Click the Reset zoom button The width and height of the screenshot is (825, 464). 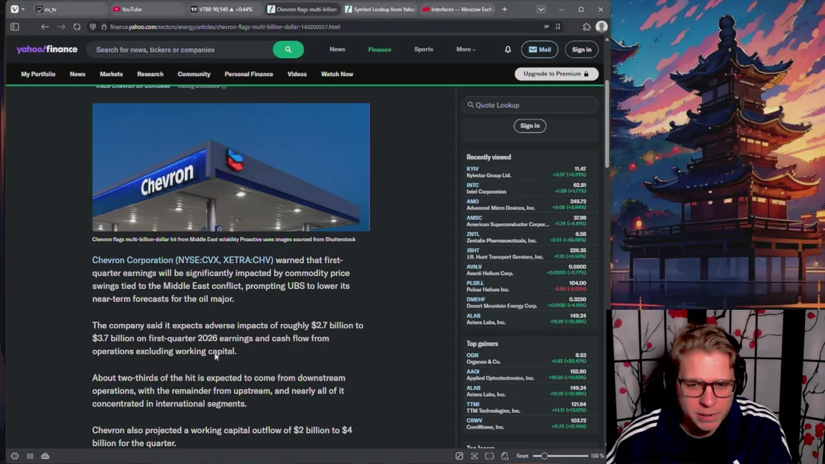point(522,456)
